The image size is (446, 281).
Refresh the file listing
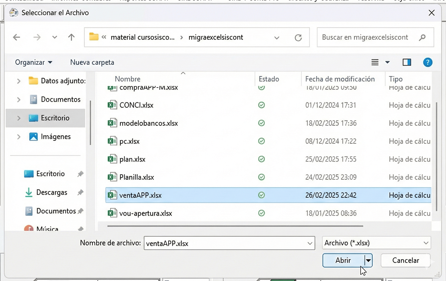[x=298, y=37]
